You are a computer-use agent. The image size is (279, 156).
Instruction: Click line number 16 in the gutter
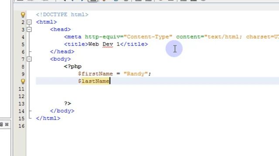click(x=21, y=126)
